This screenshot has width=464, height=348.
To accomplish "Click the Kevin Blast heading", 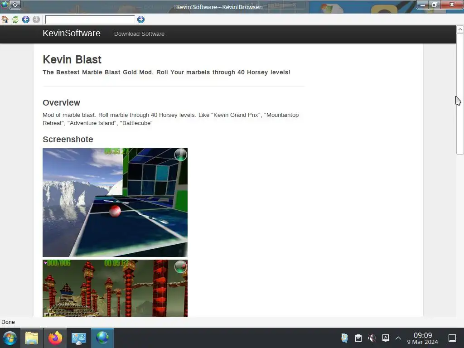I will click(72, 59).
